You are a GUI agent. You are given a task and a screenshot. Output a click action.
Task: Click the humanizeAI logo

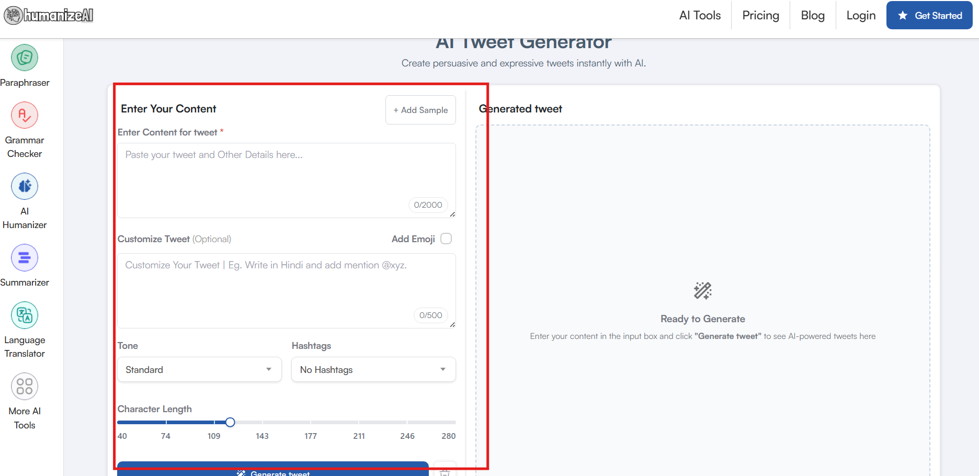(x=49, y=16)
